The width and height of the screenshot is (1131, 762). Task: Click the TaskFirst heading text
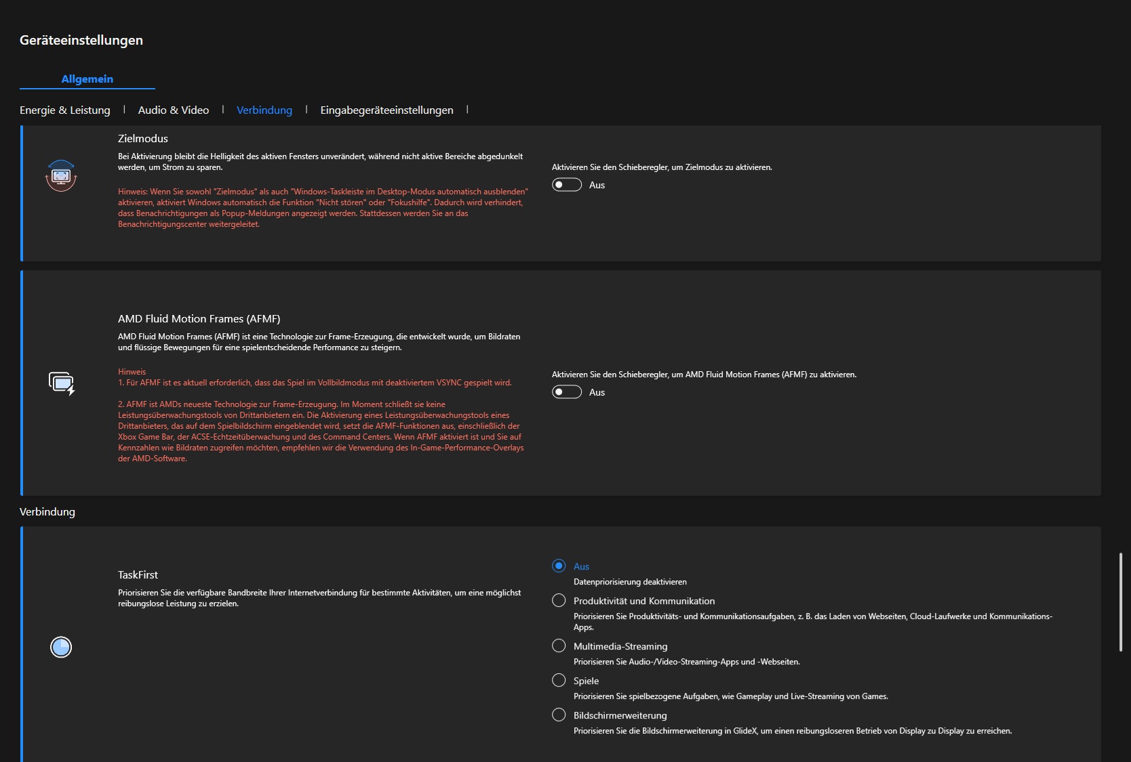tap(138, 574)
